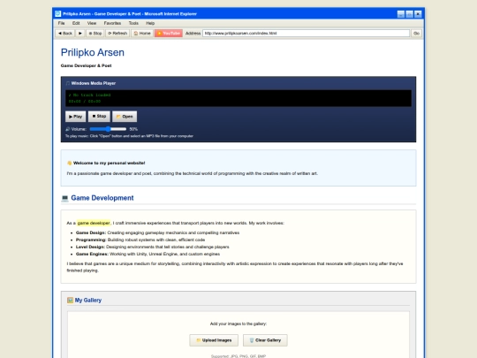Click the Windows Media Player title icon

pos(67,83)
